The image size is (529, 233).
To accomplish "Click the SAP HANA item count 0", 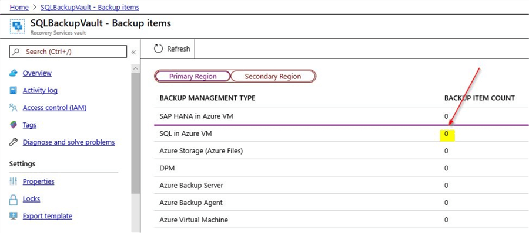I will pos(446,117).
